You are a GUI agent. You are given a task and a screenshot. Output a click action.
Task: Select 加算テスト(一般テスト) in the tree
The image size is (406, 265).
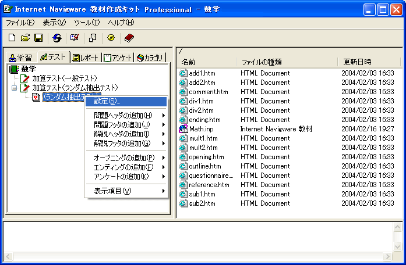(x=65, y=78)
